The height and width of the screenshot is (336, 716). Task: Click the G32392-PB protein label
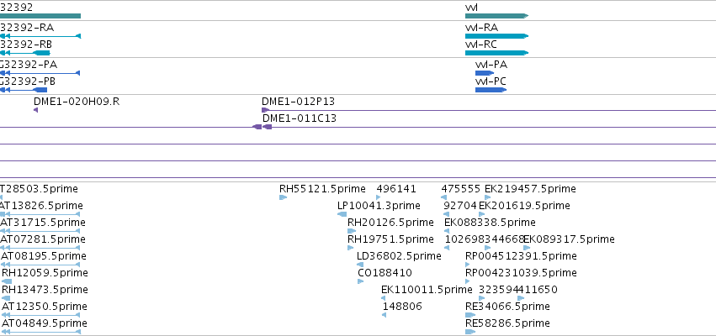28,81
